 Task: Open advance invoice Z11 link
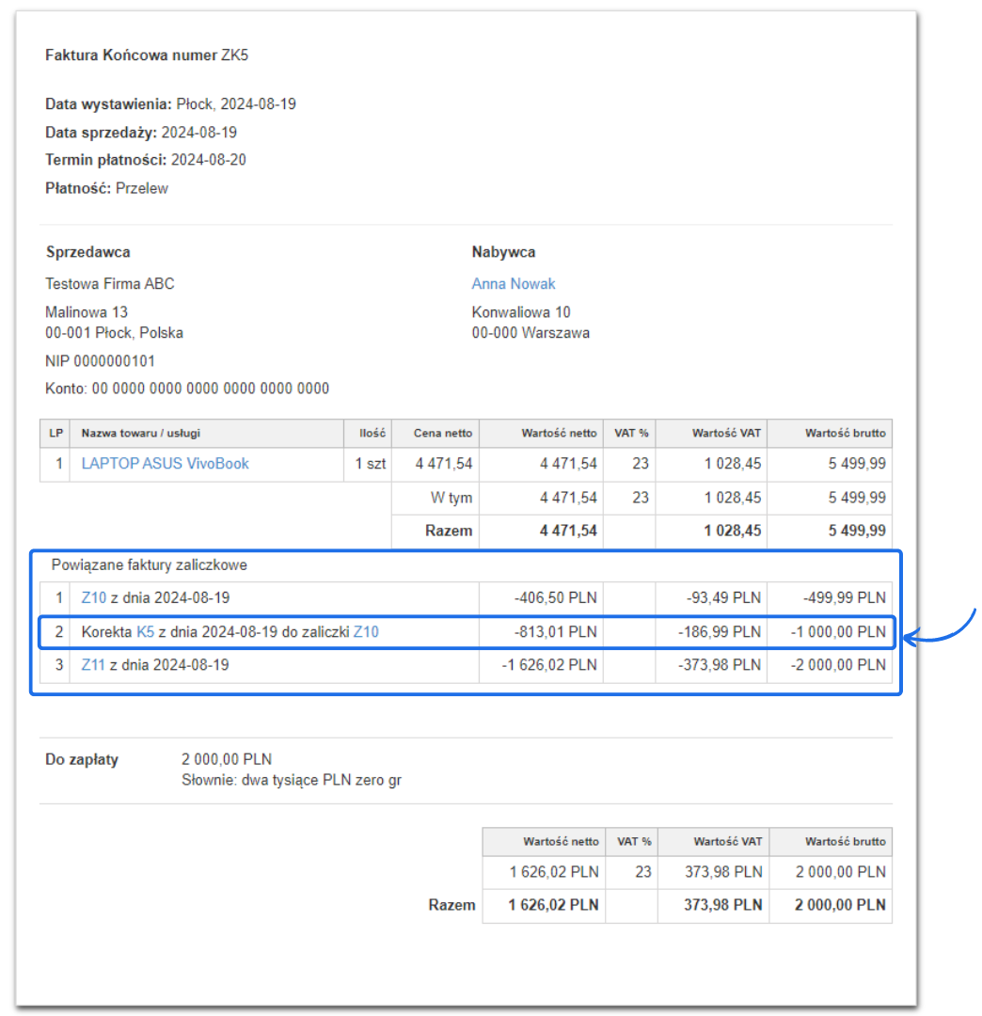pyautogui.click(x=92, y=665)
